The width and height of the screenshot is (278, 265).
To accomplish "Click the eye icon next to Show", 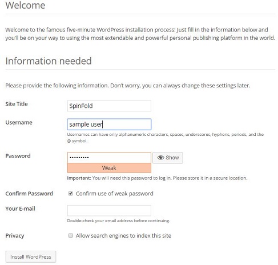I will 160,158.
